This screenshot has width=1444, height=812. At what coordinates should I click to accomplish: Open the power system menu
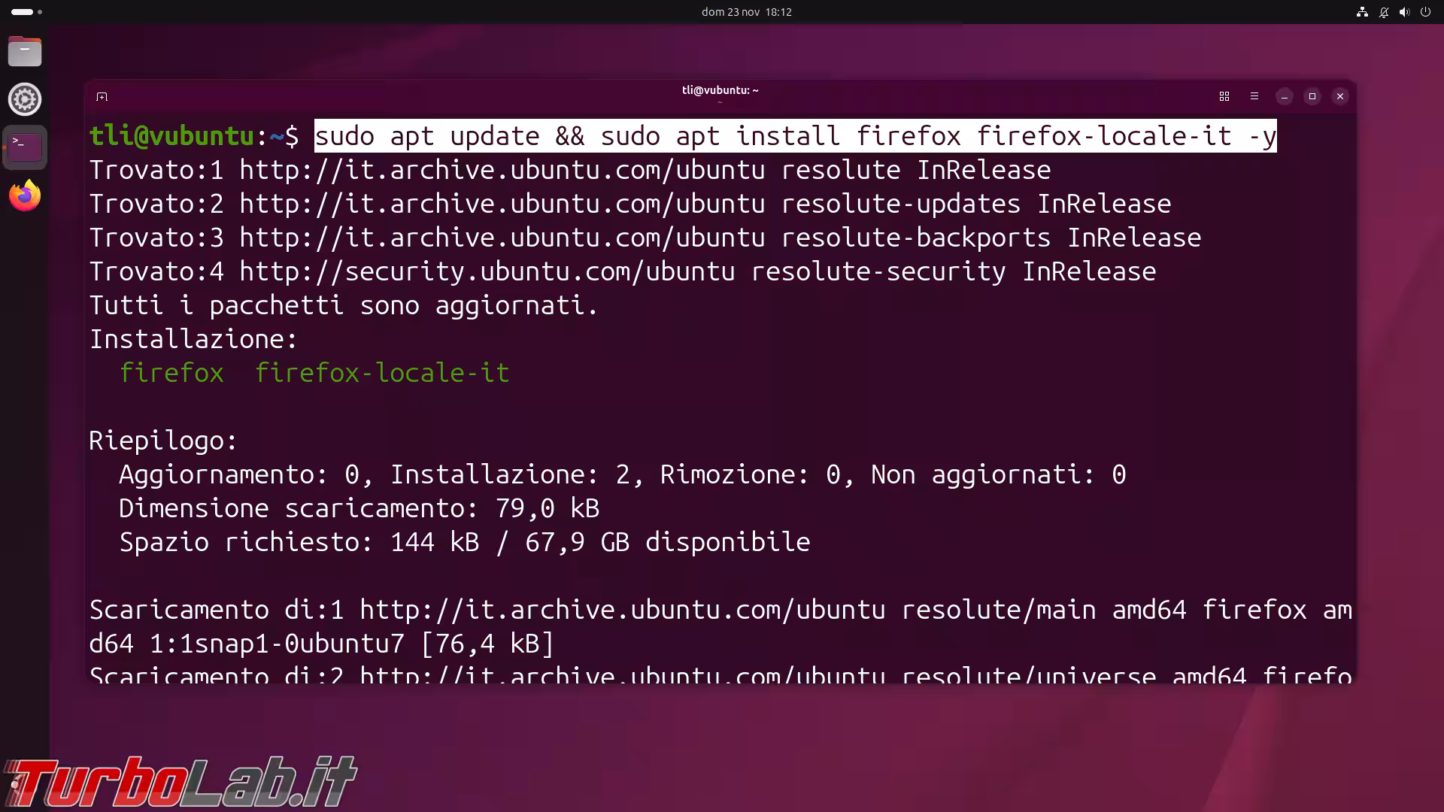tap(1425, 12)
